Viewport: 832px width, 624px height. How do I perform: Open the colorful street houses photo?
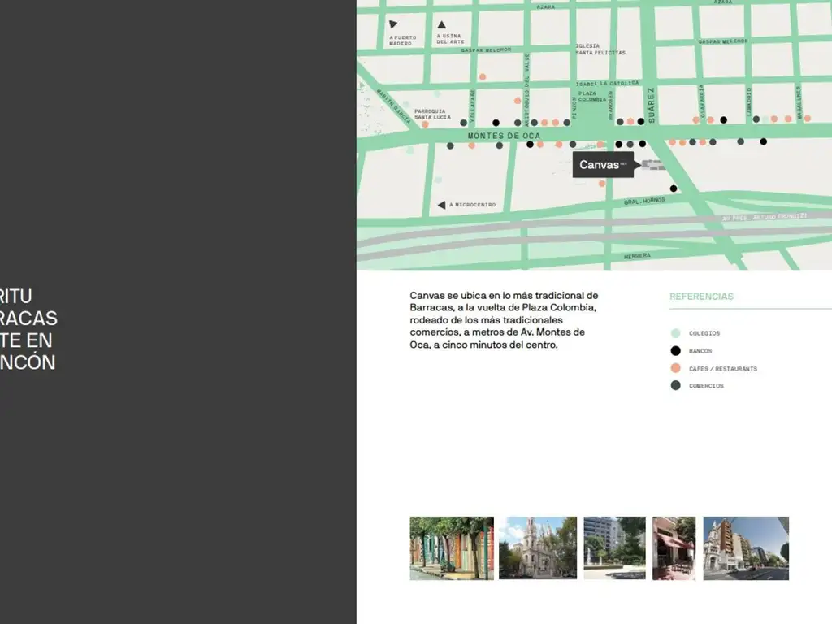451,548
